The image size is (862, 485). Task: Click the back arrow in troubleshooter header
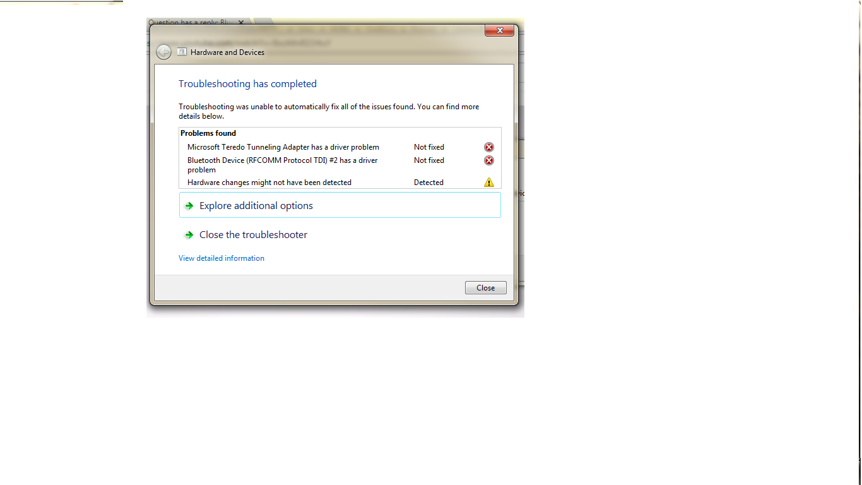point(163,52)
